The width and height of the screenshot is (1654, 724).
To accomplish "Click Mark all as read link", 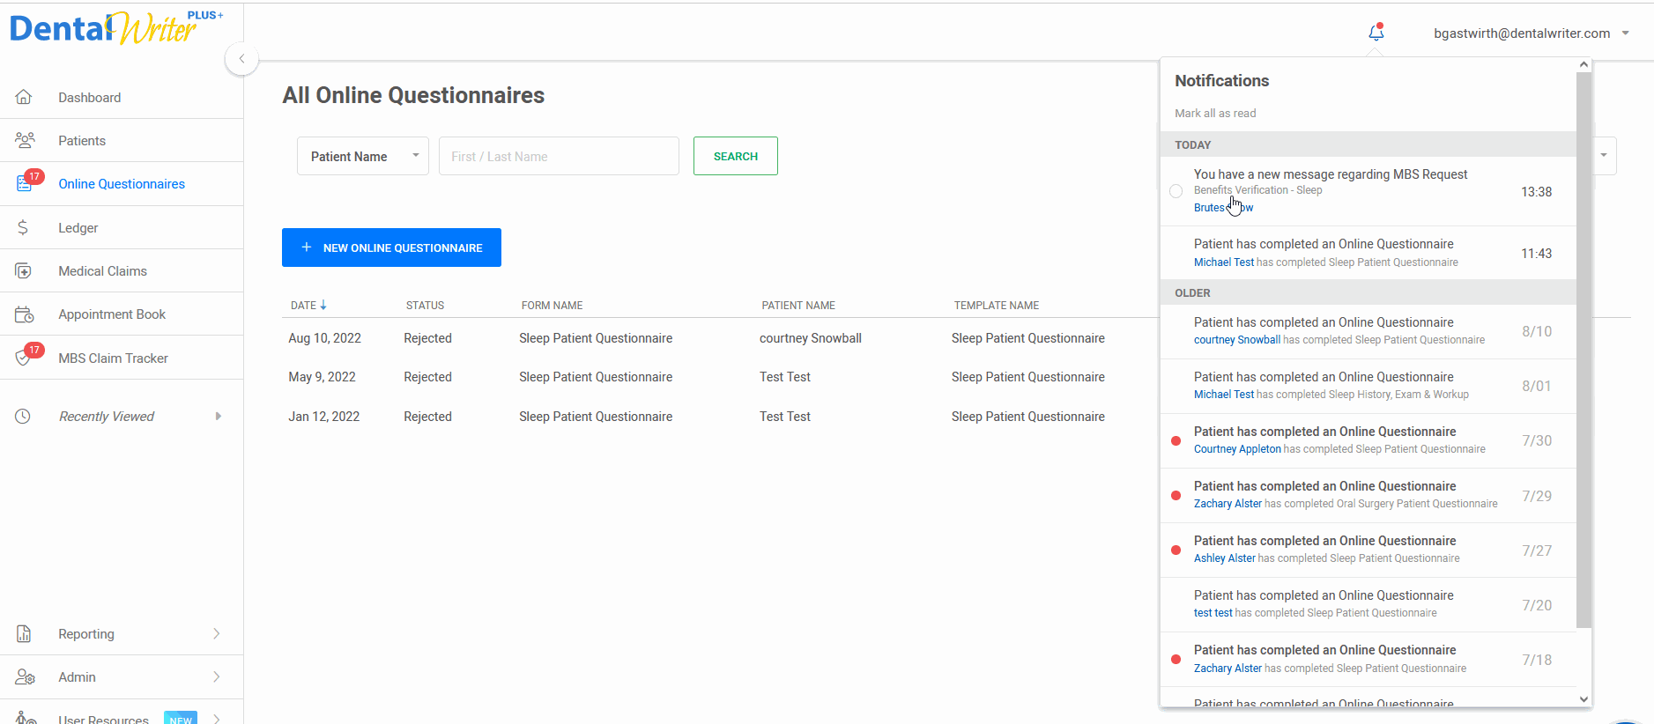I will pos(1215,113).
